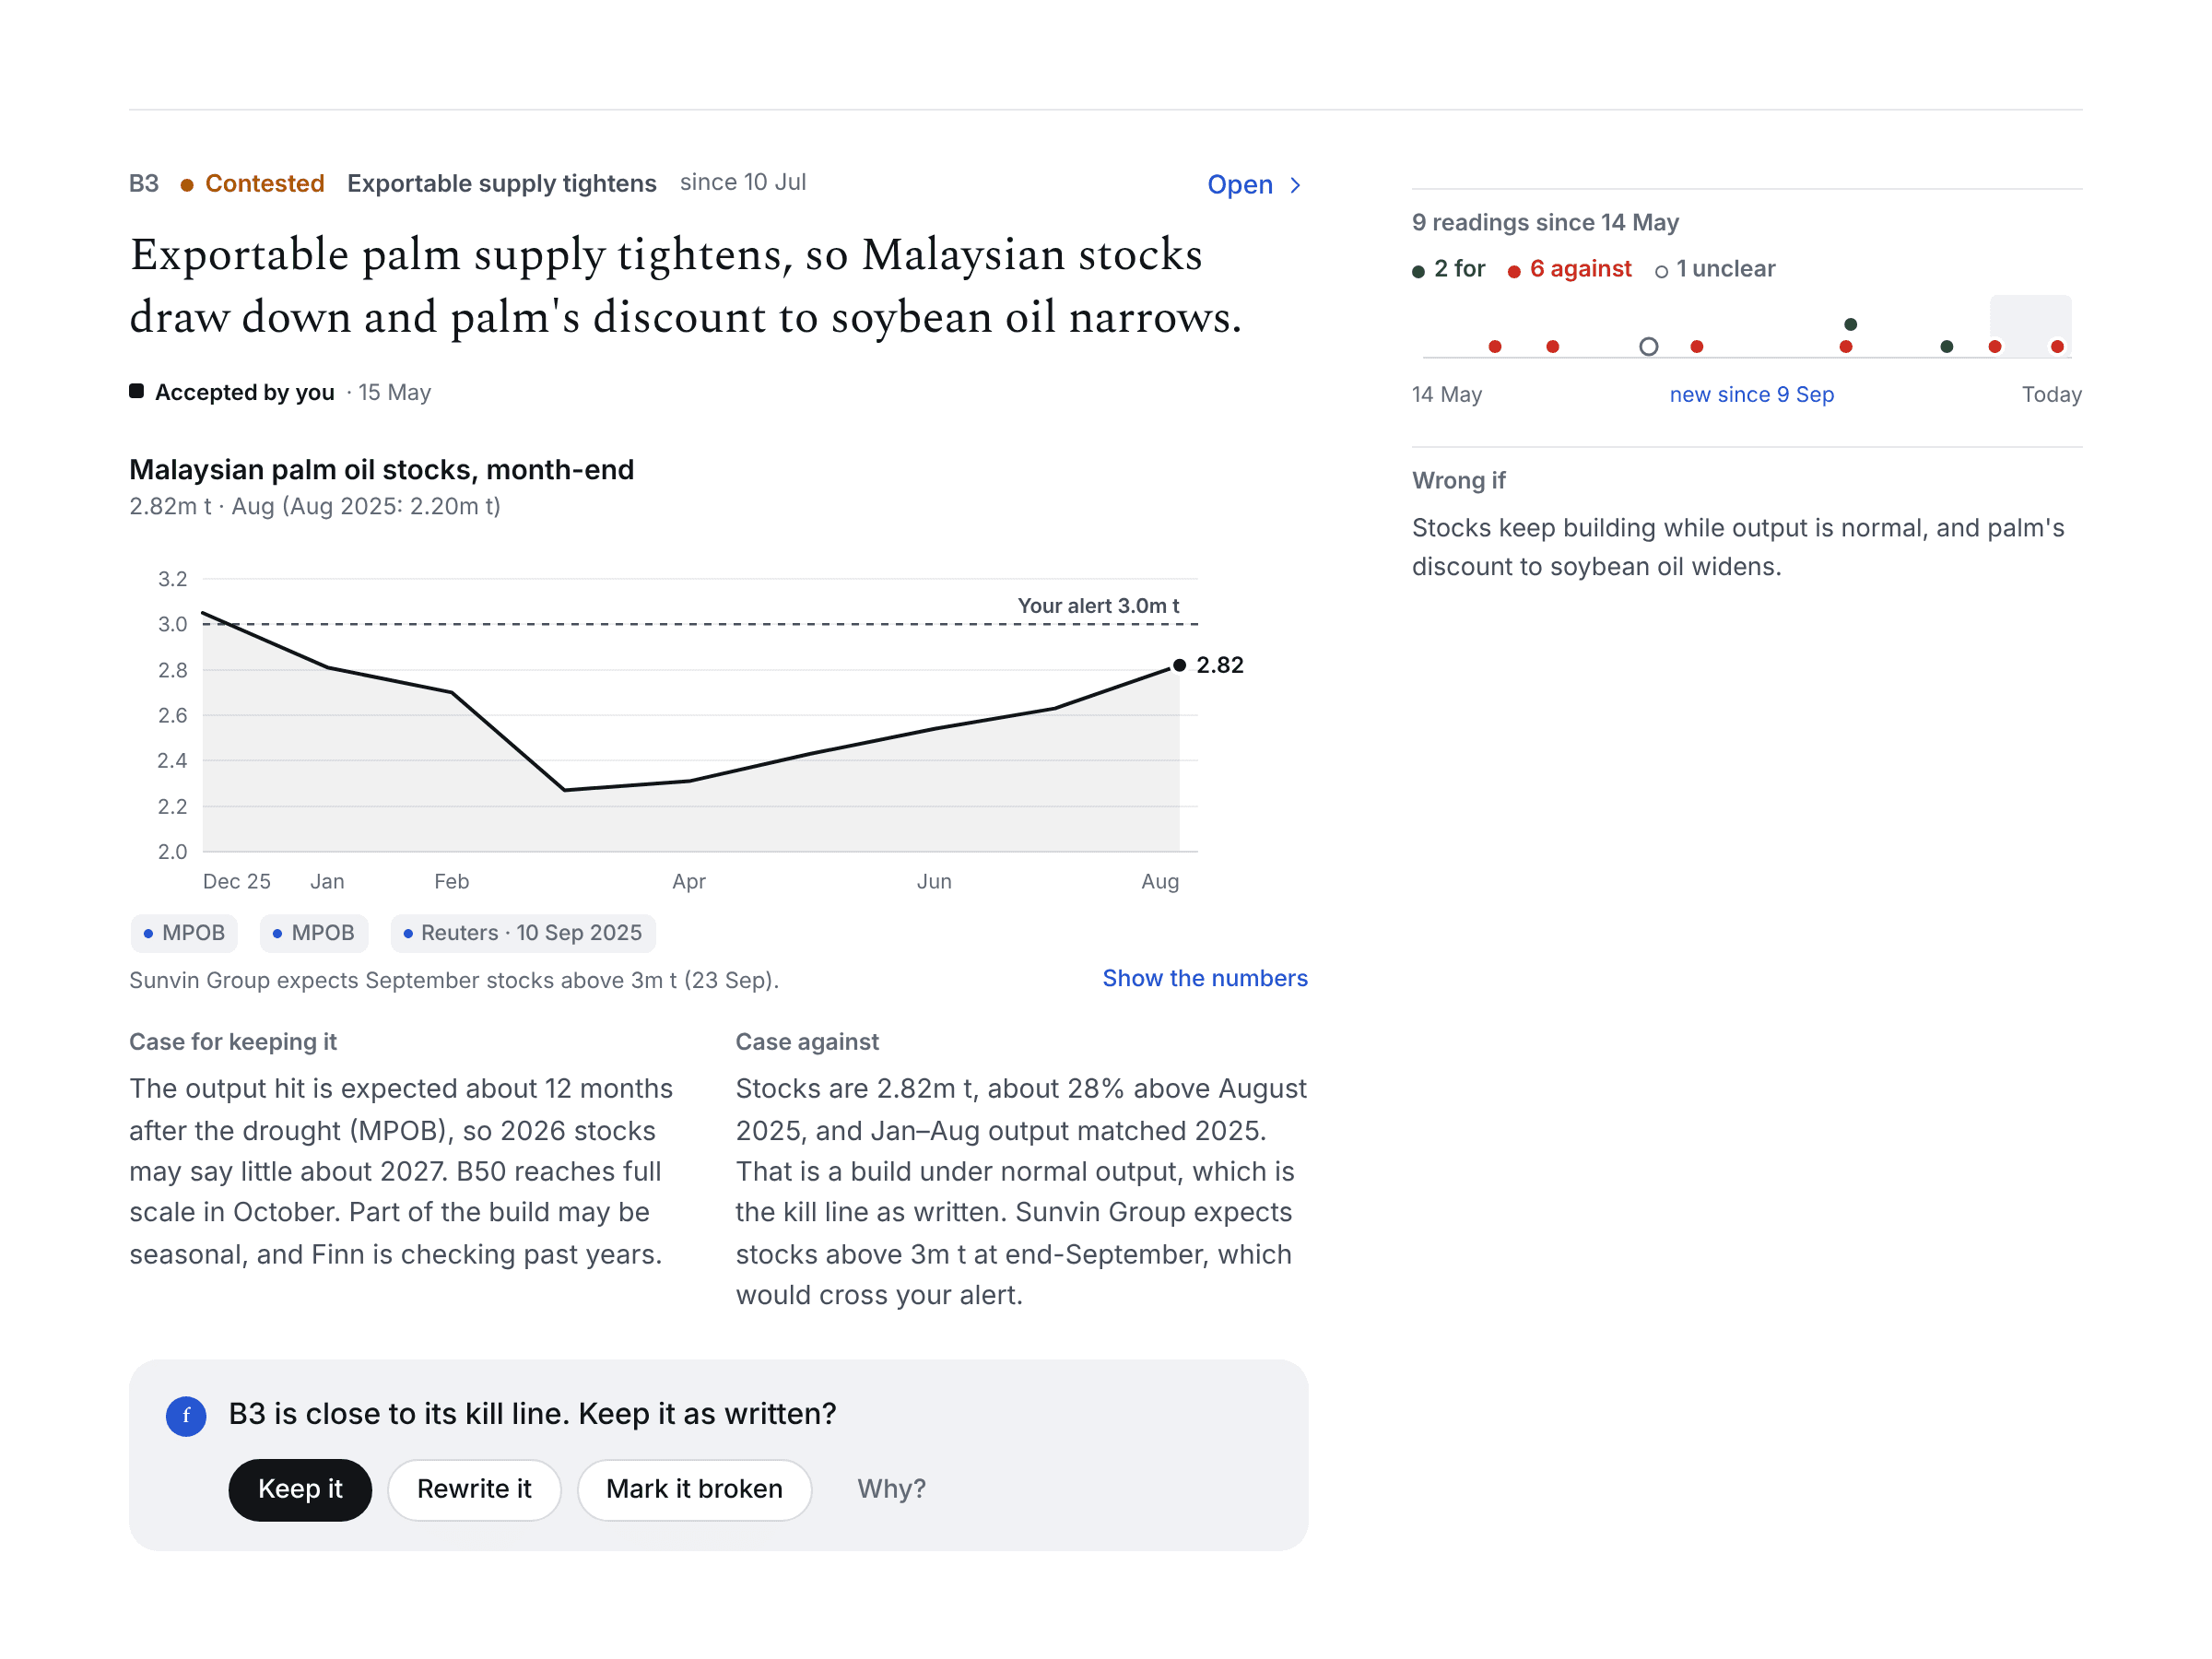2212x1659 pixels.
Task: Click the raised green 'for' reading dot
Action: click(x=1851, y=324)
